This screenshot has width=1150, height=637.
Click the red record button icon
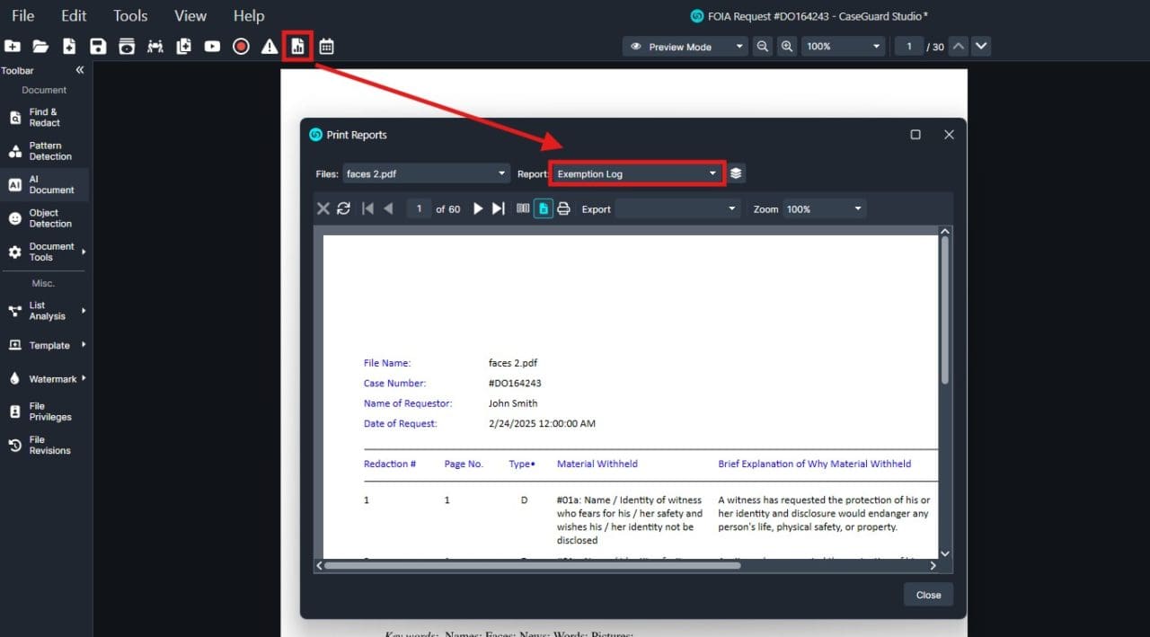click(x=241, y=47)
